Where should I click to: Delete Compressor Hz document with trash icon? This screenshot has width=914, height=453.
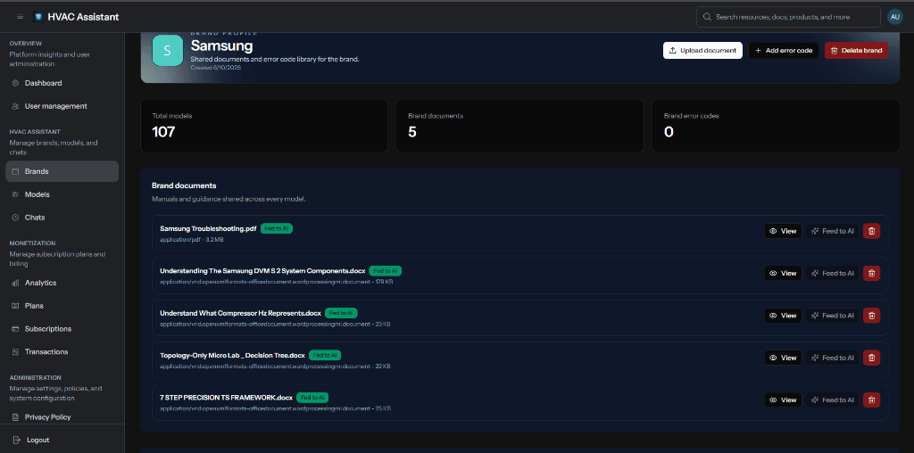(871, 316)
